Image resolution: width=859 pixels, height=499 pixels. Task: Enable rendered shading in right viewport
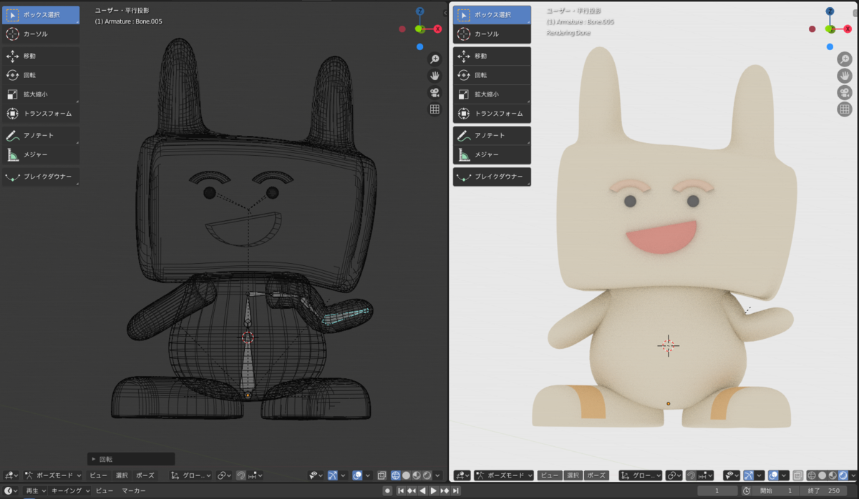pos(843,475)
